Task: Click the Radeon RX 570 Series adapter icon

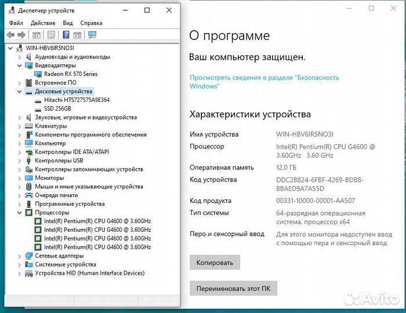Action: click(38, 74)
